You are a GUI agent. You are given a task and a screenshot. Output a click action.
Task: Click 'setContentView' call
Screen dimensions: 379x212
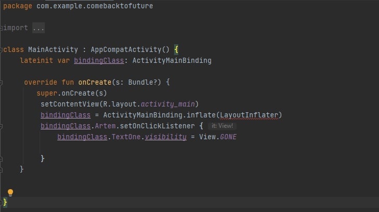tap(70, 104)
